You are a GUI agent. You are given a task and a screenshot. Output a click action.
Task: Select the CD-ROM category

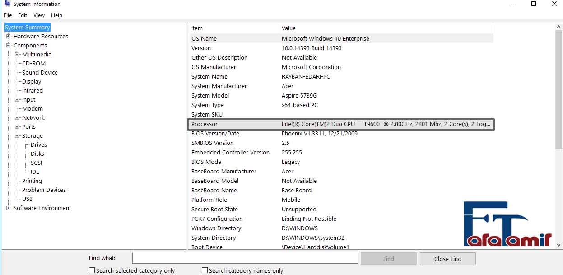[x=34, y=64]
